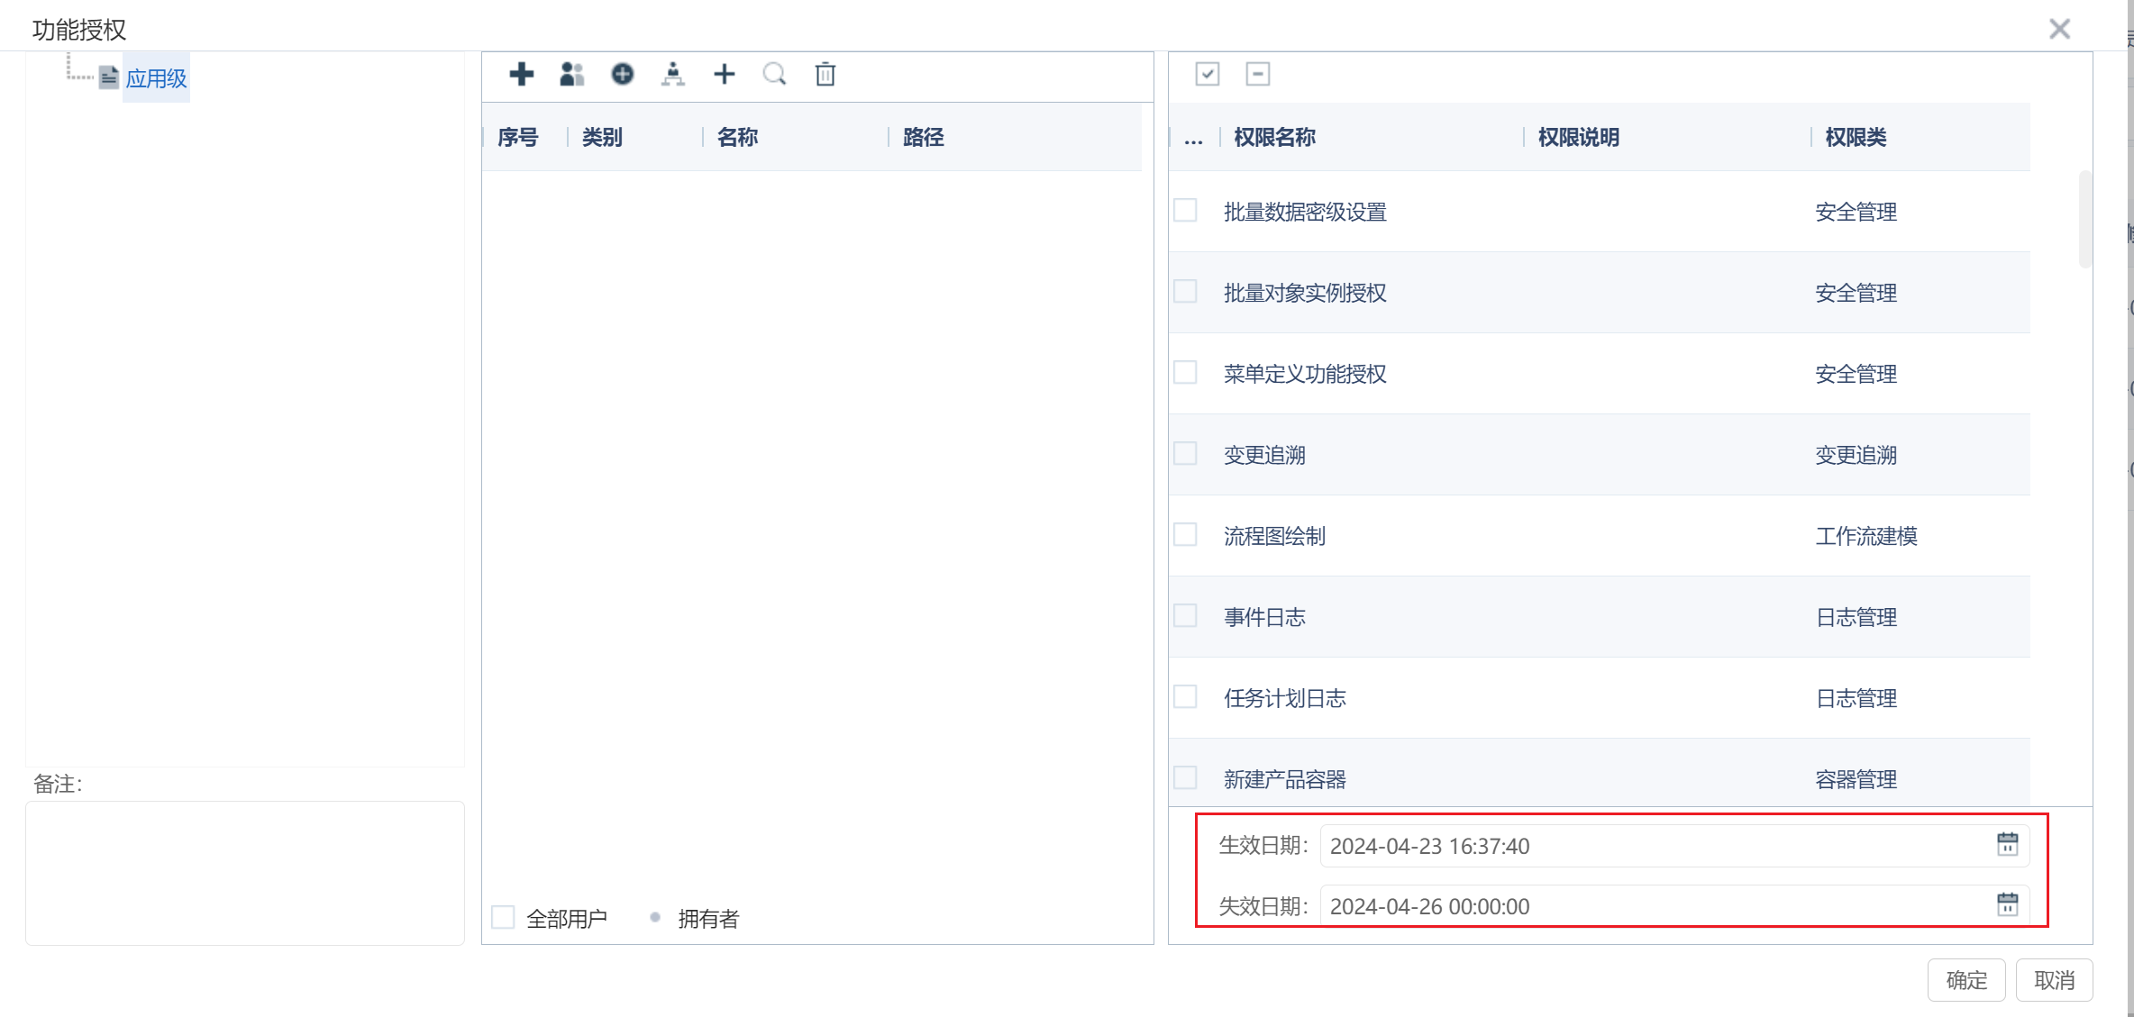Enable the 事件日志 permission
2134x1017 pixels.
[1186, 615]
